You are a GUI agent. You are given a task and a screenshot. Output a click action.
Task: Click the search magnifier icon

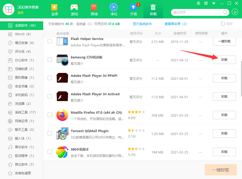225,12
